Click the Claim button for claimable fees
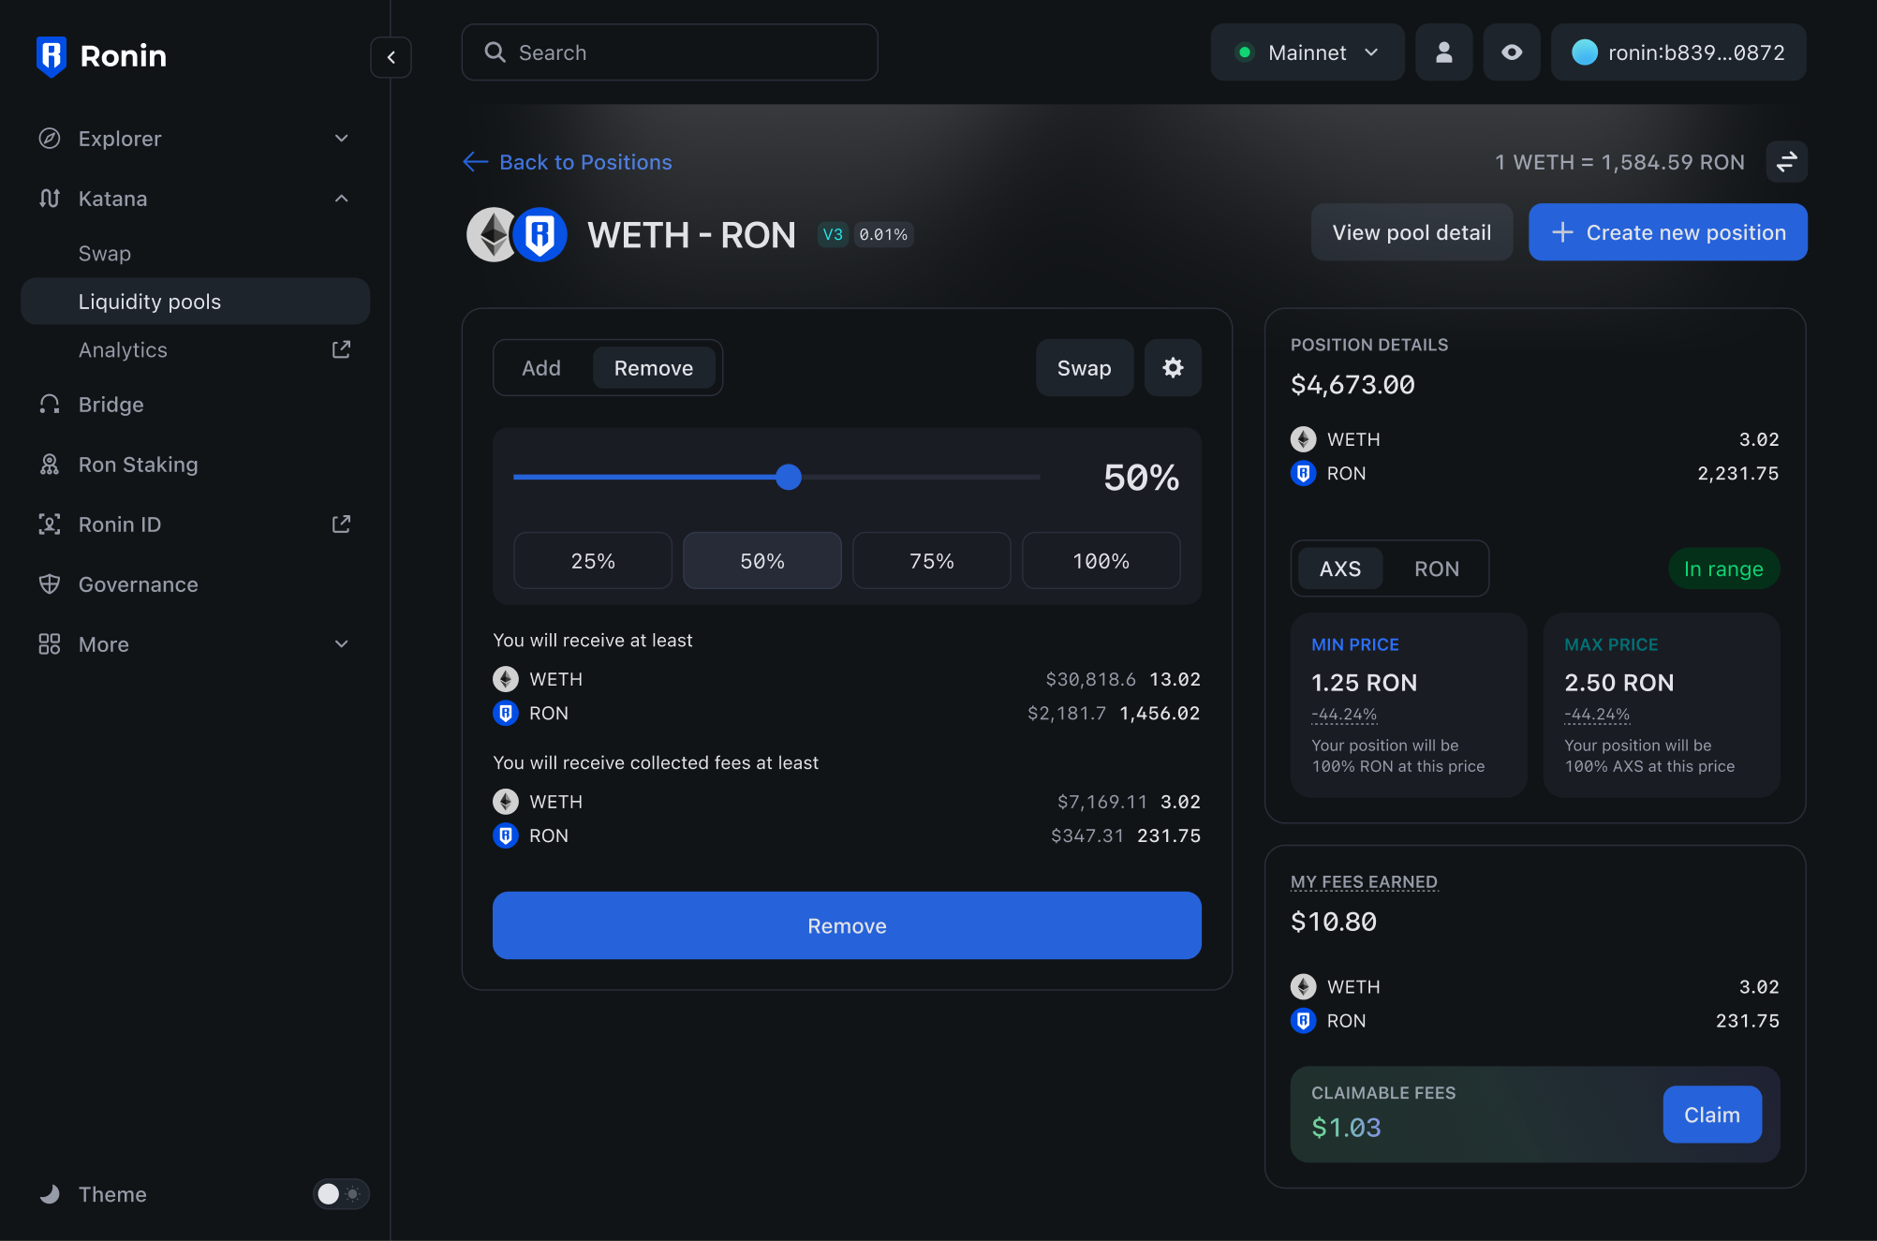 click(x=1711, y=1114)
